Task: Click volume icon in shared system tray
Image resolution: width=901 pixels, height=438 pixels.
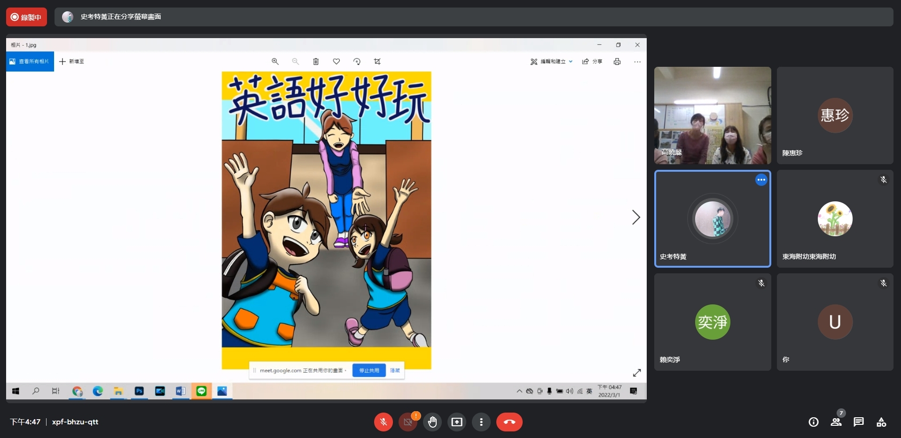Action: (570, 391)
